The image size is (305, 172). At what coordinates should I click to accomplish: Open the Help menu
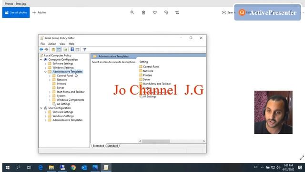(x=71, y=44)
